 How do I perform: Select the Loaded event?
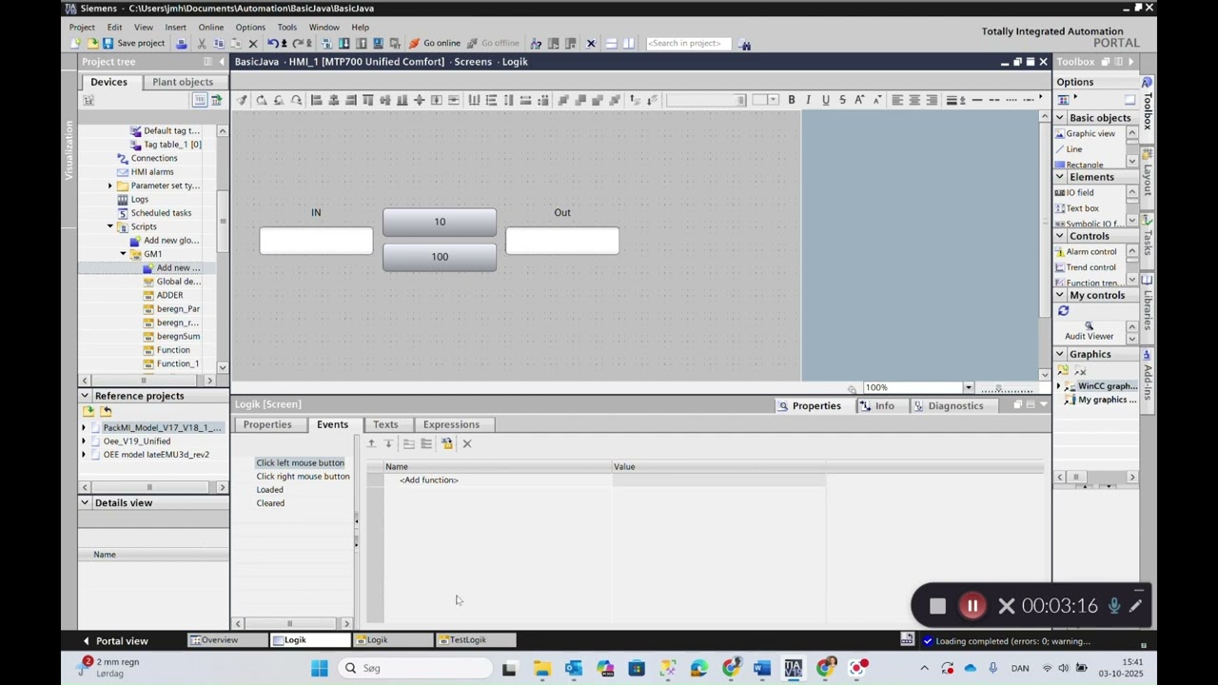pyautogui.click(x=269, y=490)
